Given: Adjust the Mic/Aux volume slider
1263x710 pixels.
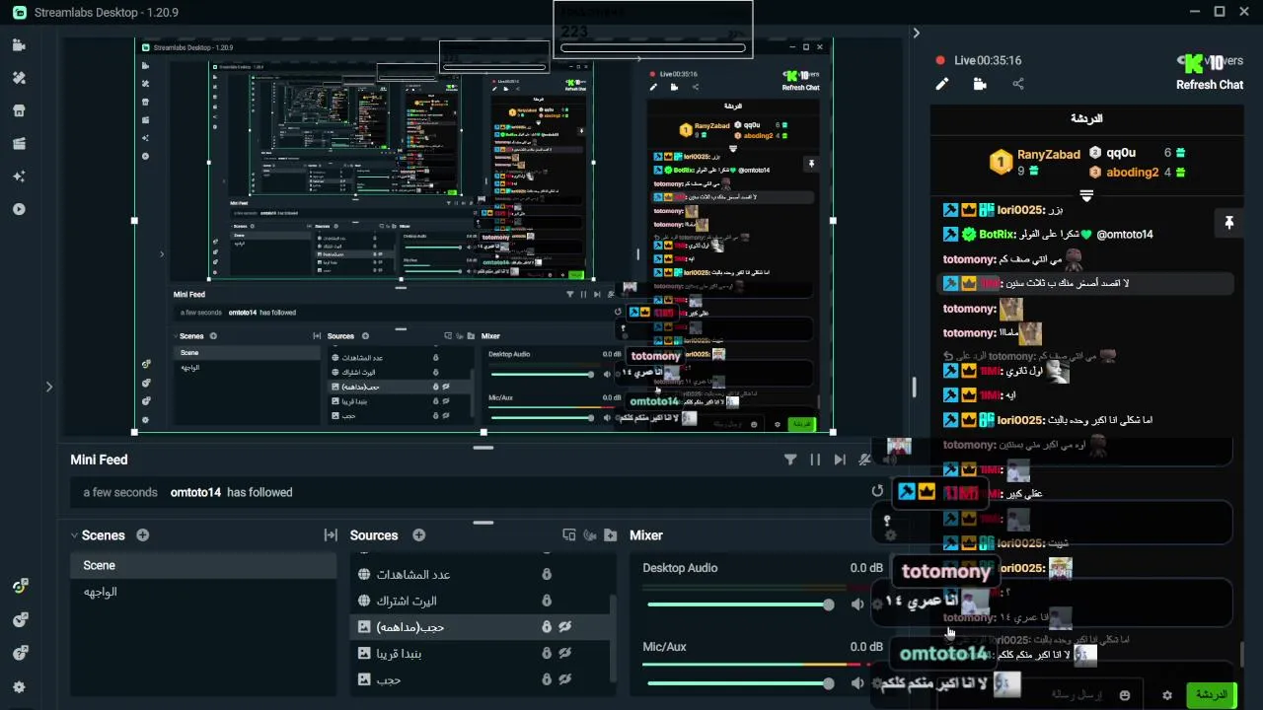Looking at the screenshot, I should [x=738, y=683].
